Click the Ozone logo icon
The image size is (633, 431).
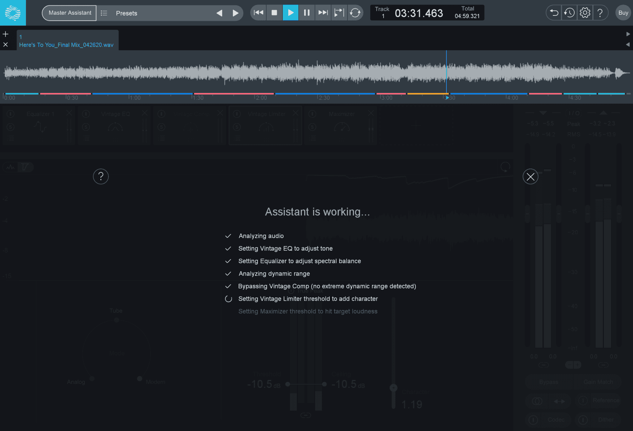[x=13, y=13]
